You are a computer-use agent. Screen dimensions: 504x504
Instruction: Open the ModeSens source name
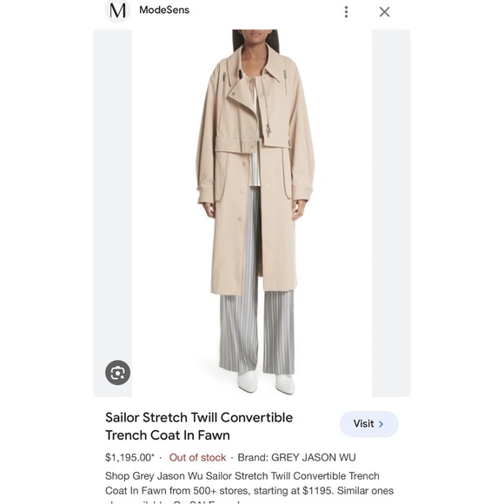click(164, 10)
